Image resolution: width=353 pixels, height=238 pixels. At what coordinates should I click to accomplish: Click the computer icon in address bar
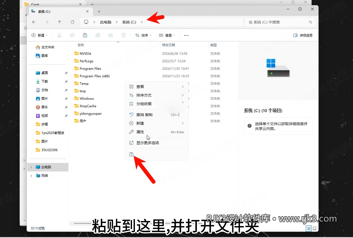[x=86, y=22]
